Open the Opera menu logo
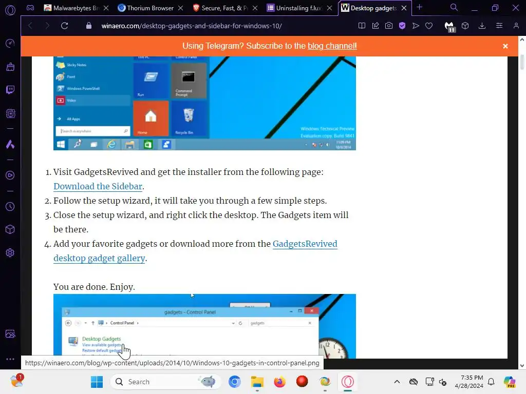Image resolution: width=526 pixels, height=394 pixels. tap(10, 10)
